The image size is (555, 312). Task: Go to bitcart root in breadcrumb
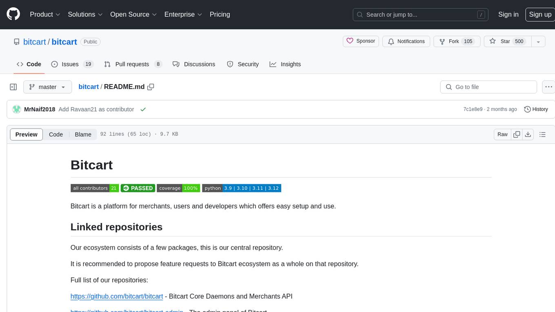(89, 87)
